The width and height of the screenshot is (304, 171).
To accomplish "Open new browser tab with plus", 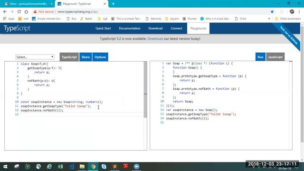I will coord(113,4).
